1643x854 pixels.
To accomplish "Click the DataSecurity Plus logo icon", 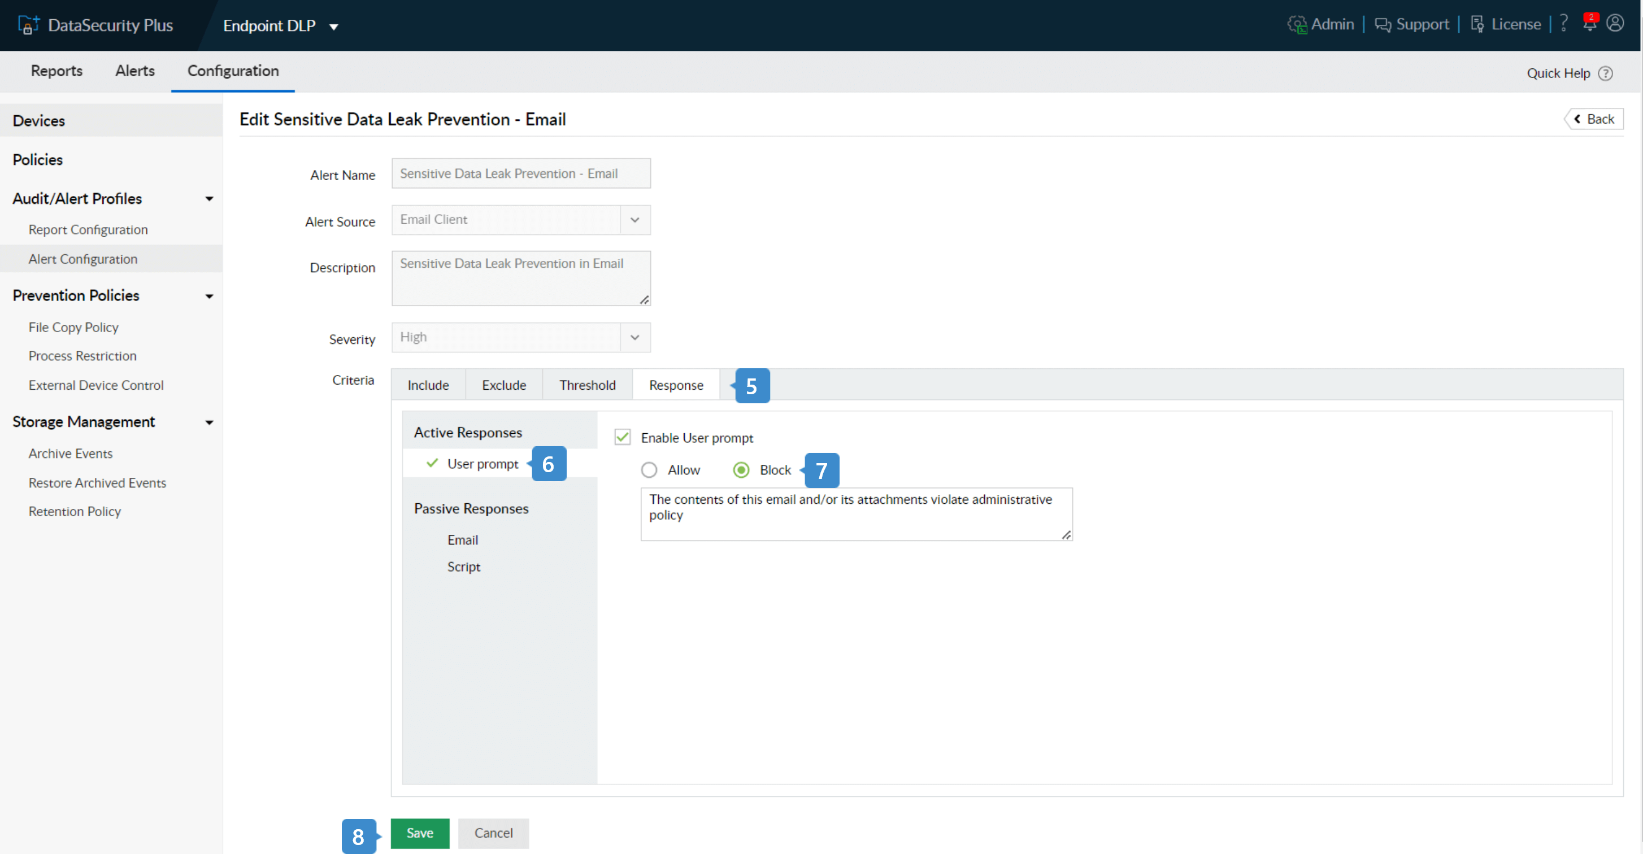I will tap(28, 25).
